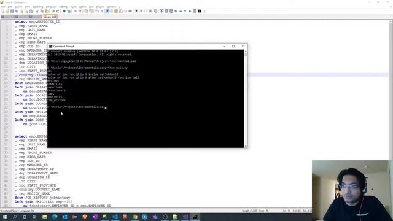Click 'from JOB_HISTORY jobhistory' on line 44

click(x=42, y=198)
